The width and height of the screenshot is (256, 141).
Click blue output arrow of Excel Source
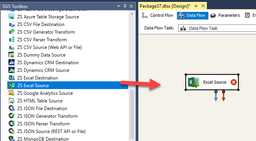[x=216, y=96]
